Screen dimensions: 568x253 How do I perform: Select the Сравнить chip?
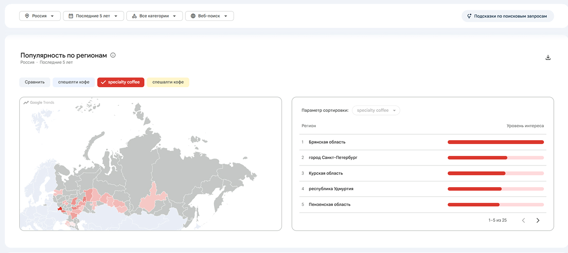tap(35, 82)
